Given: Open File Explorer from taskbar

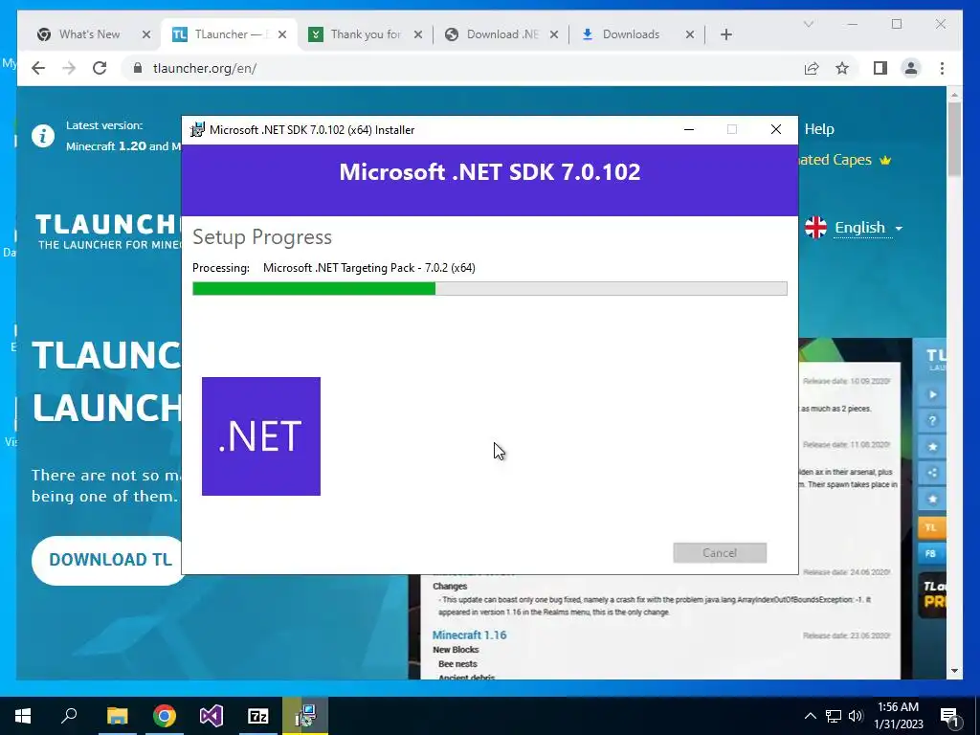Looking at the screenshot, I should coord(117,716).
